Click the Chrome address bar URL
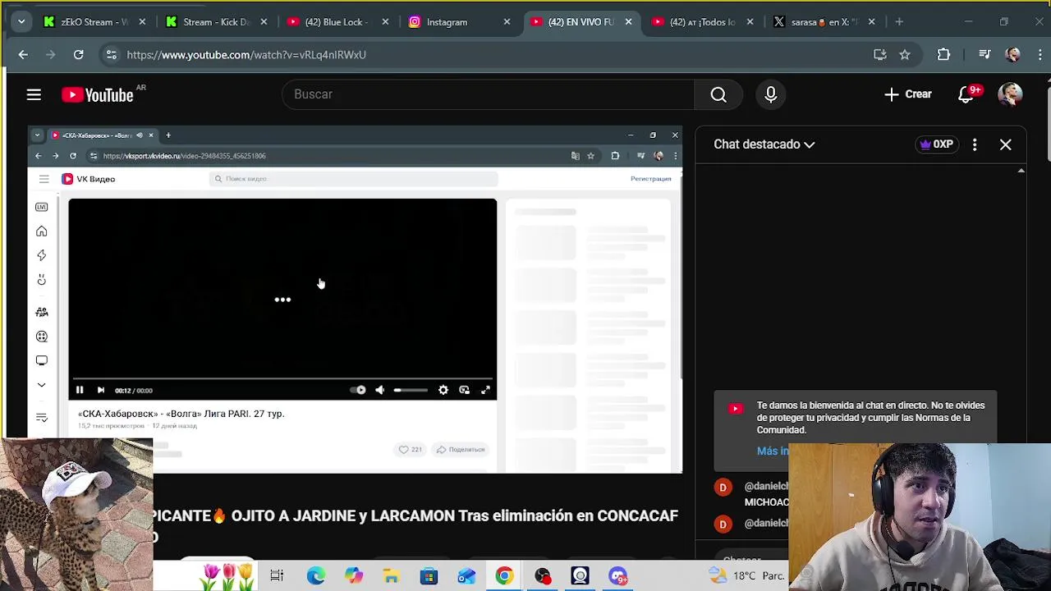1051x591 pixels. (x=246, y=55)
